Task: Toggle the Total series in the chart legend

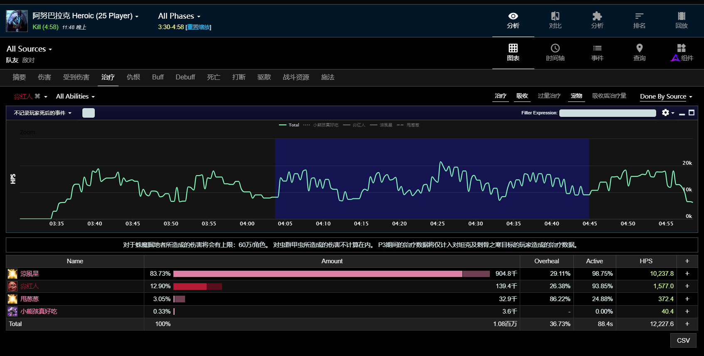Action: 289,125
